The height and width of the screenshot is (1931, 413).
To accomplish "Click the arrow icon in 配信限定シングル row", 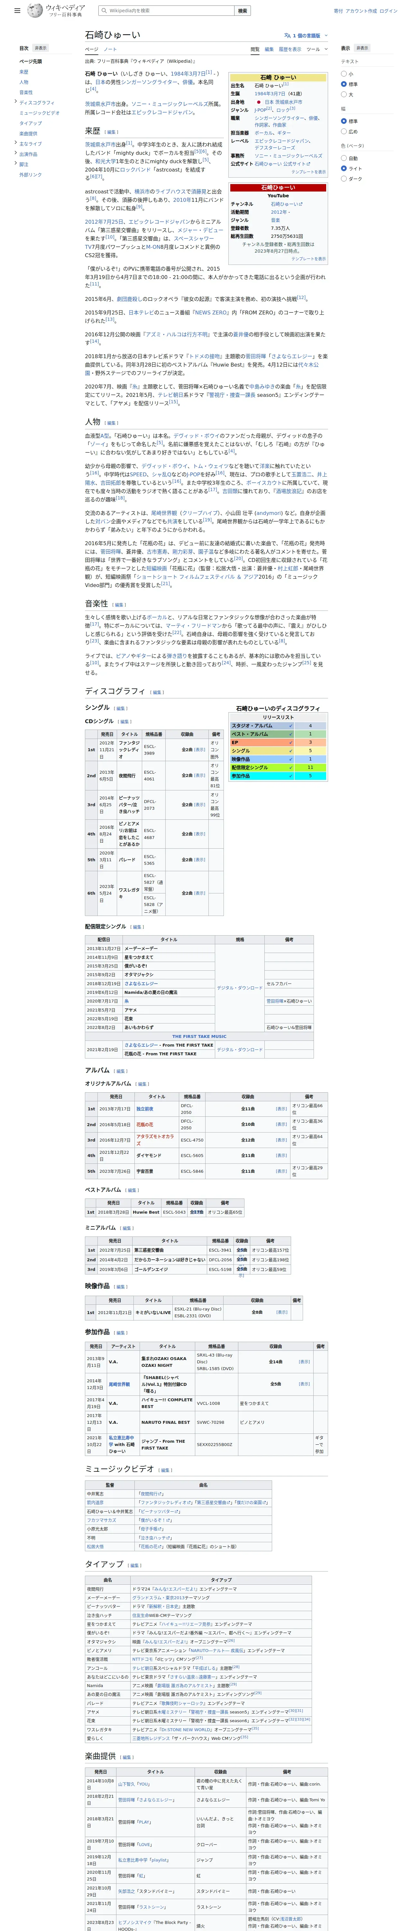I will point(291,768).
